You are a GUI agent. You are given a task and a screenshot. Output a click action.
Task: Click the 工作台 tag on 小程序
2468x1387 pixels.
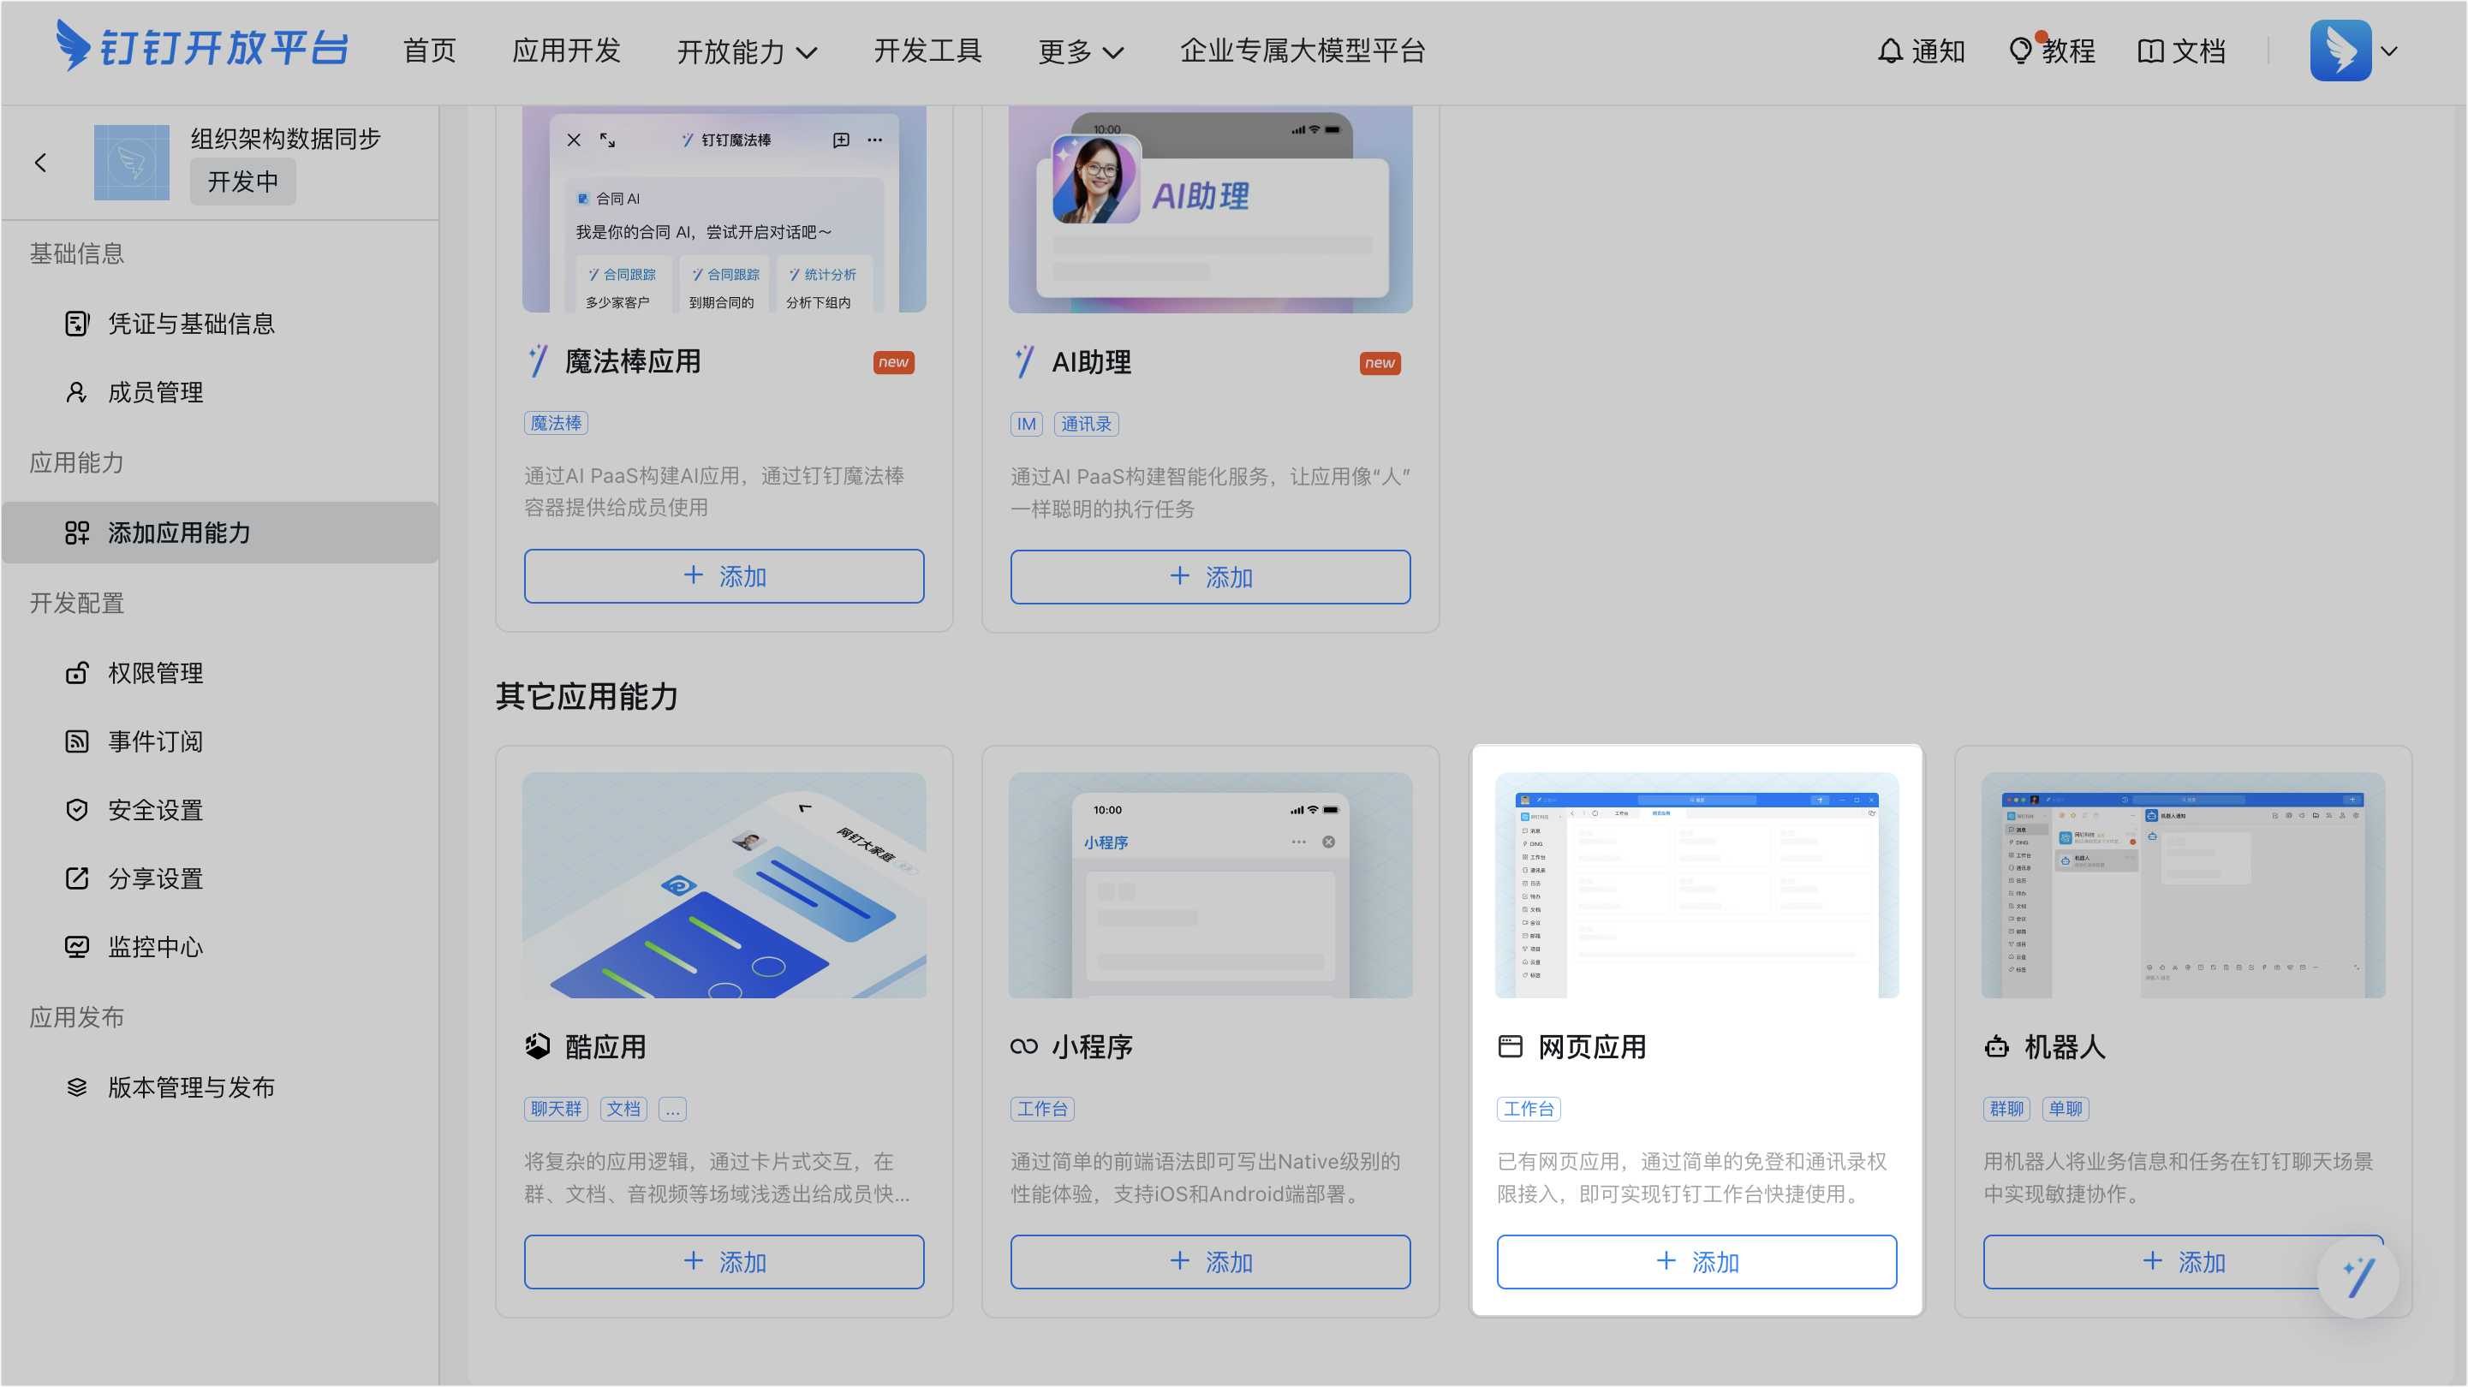click(x=1042, y=1108)
